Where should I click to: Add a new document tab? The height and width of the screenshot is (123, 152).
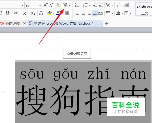pyautogui.click(x=107, y=24)
